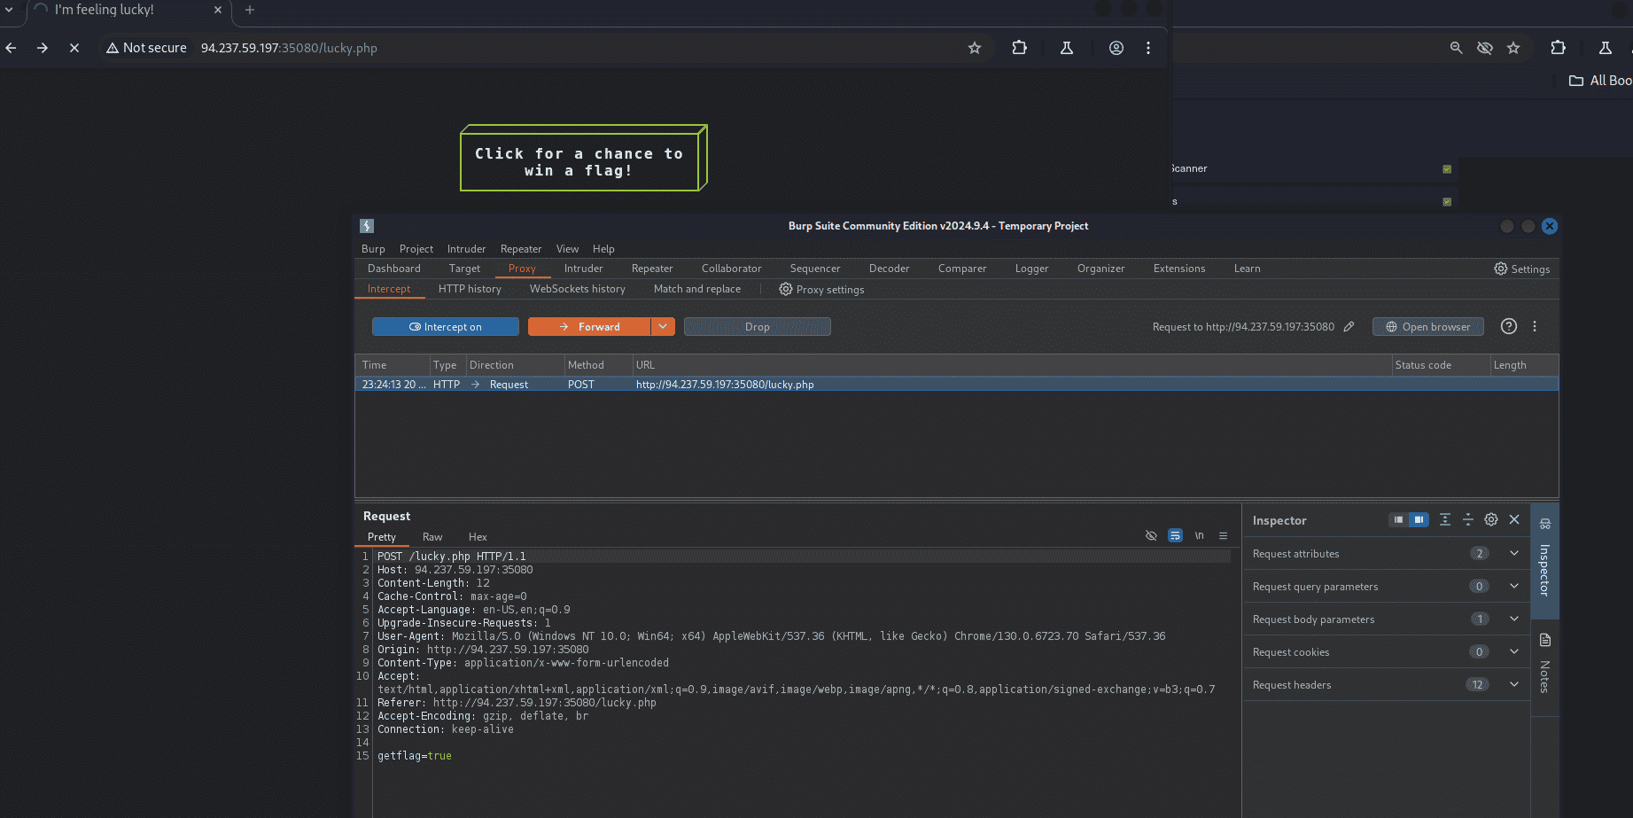Image resolution: width=1633 pixels, height=818 pixels.
Task: Open Proxy settings
Action: pos(821,290)
